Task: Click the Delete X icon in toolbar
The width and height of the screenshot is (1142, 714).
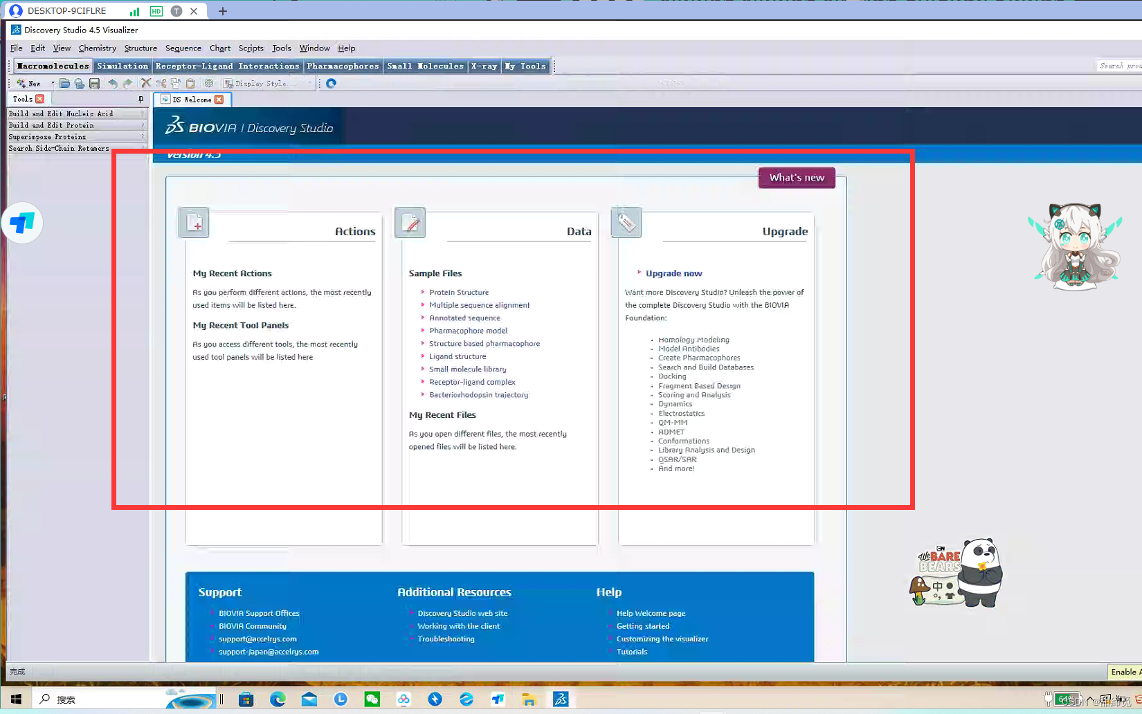Action: point(146,84)
